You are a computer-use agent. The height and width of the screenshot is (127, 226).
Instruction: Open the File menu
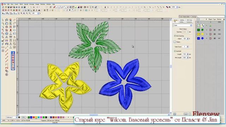[5, 4]
